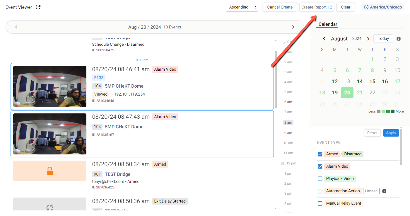The height and width of the screenshot is (216, 410).
Task: Uncheck the Armed / Disarmed event type
Action: click(x=320, y=154)
